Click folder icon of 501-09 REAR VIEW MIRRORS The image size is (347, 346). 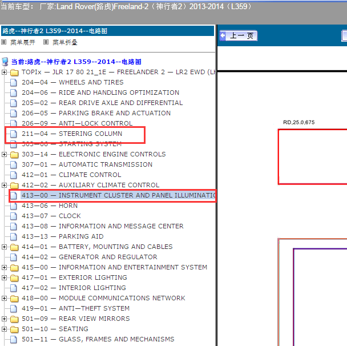click(x=14, y=319)
